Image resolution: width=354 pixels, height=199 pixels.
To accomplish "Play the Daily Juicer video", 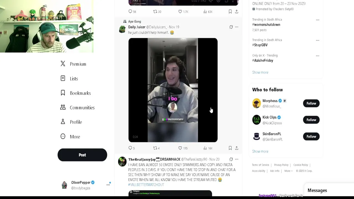I will point(173,90).
